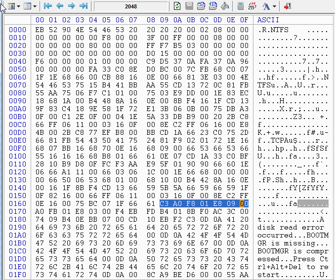Click the 08 column header
The image size is (335, 280).
click(151, 20)
